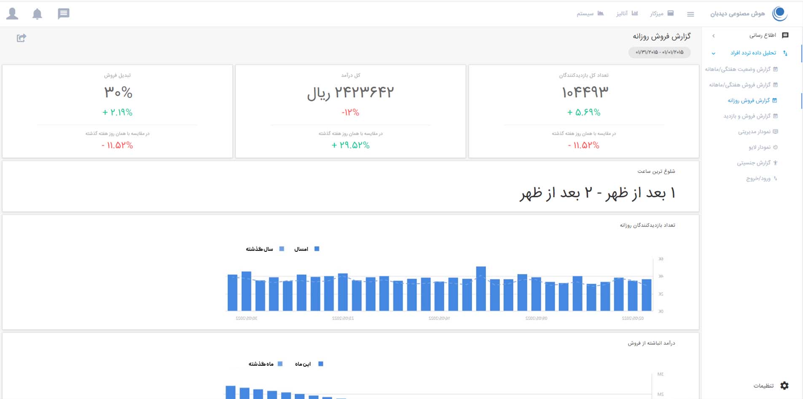The image size is (803, 399).
Task: Open the میزکار top menu item
Action: point(661,13)
